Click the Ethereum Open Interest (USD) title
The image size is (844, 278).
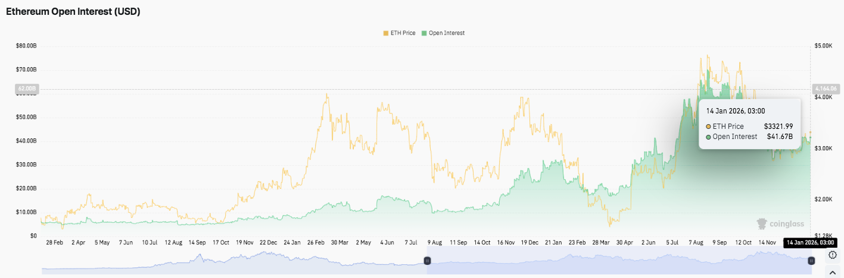pyautogui.click(x=73, y=11)
